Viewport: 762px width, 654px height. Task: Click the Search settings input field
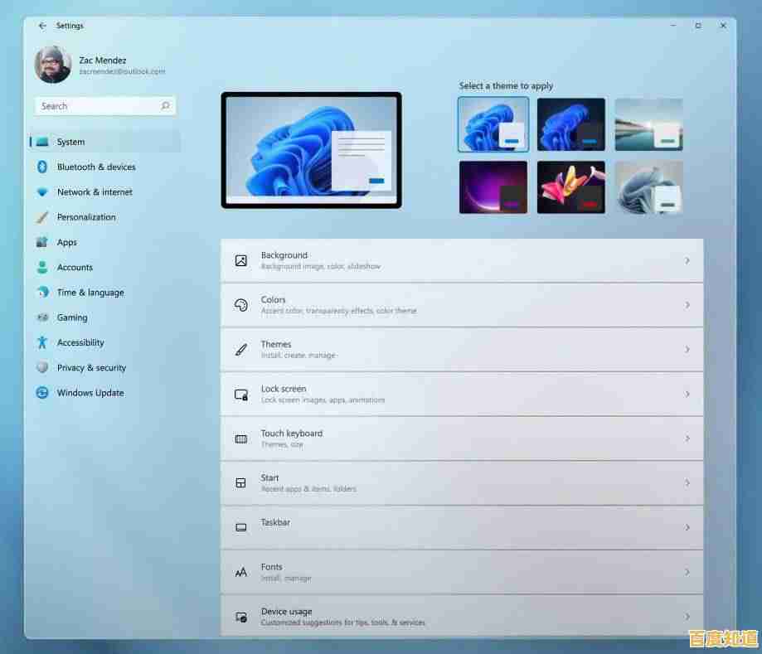click(x=97, y=106)
